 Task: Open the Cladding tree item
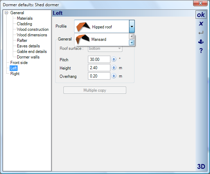coord(24,24)
